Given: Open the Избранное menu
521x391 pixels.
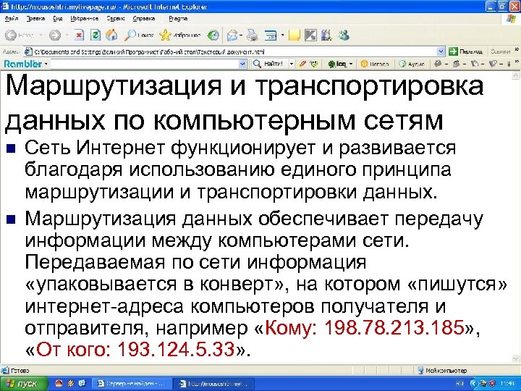Looking at the screenshot, I should click(x=85, y=19).
